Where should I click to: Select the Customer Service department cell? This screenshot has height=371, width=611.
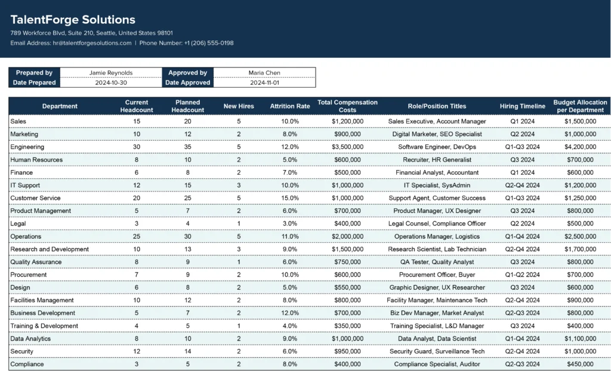tap(60, 198)
